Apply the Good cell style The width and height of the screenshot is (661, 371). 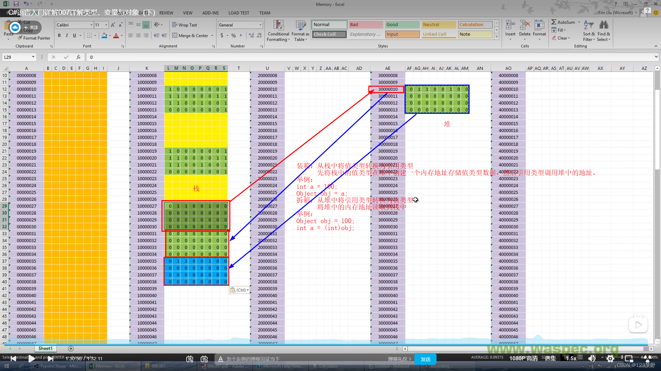(402, 25)
